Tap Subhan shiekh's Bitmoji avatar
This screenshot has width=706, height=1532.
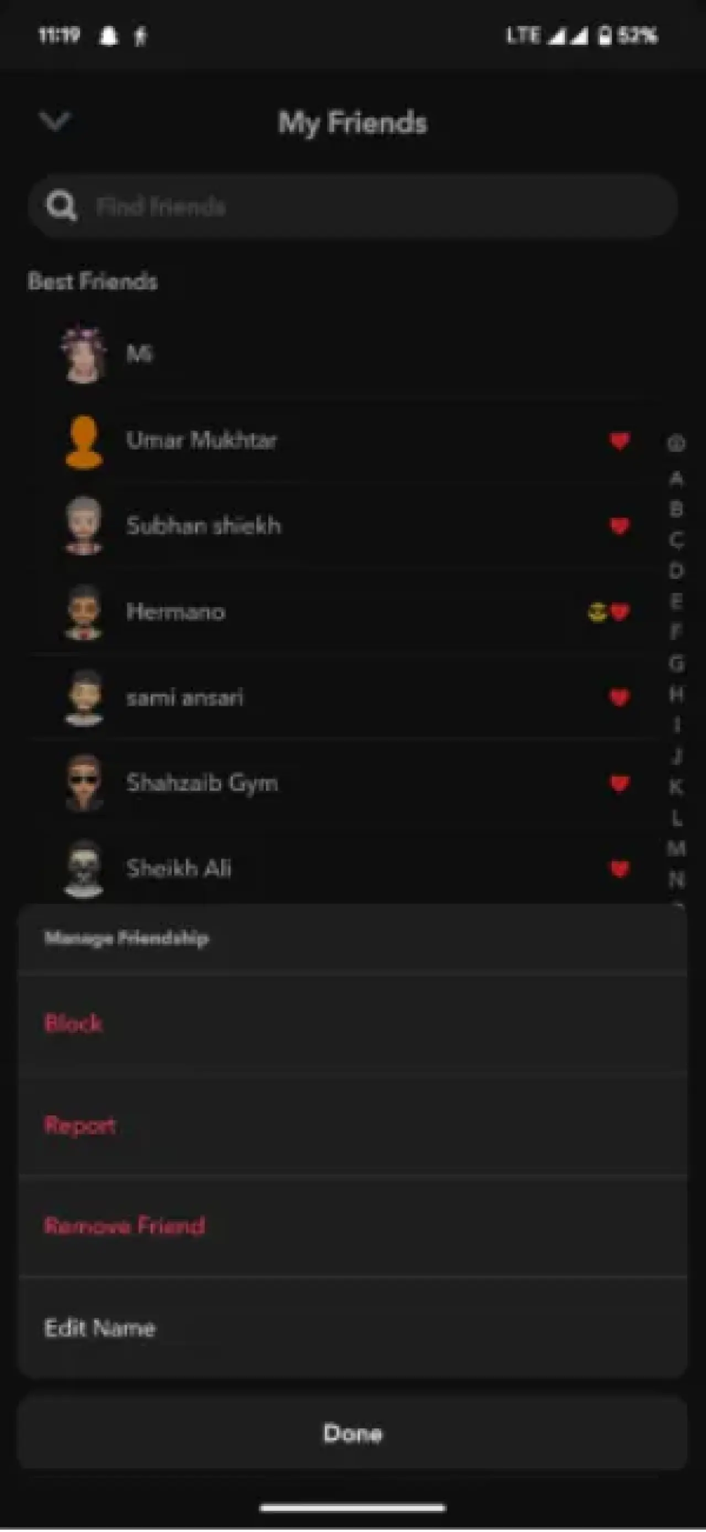pos(84,526)
